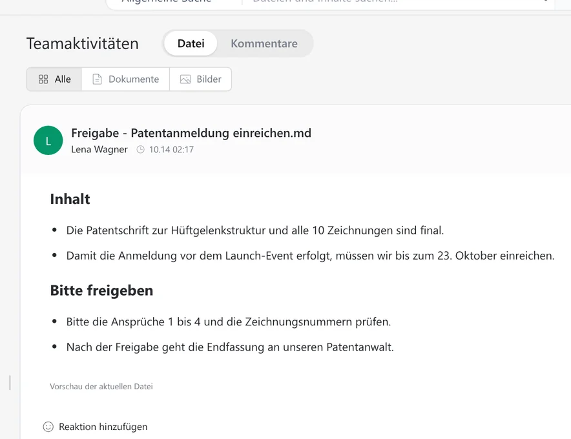Image resolution: width=571 pixels, height=439 pixels.
Task: Select the Alle filter
Action: [x=54, y=79]
